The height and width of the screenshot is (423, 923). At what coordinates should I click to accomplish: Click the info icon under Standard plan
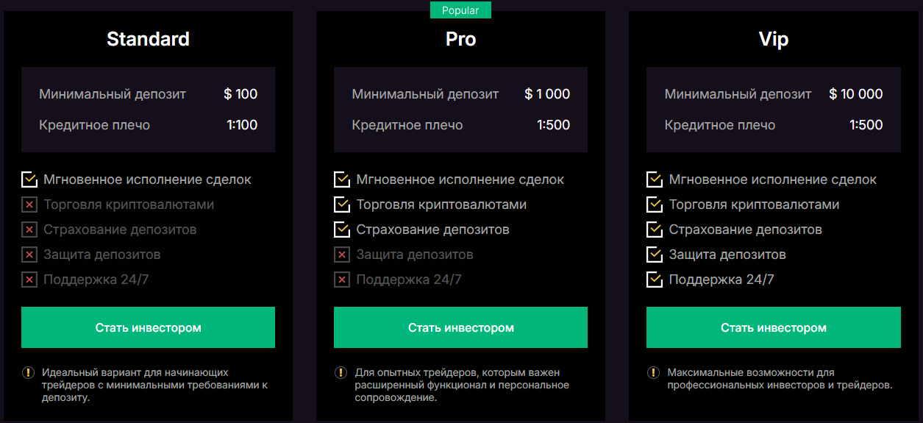(29, 373)
